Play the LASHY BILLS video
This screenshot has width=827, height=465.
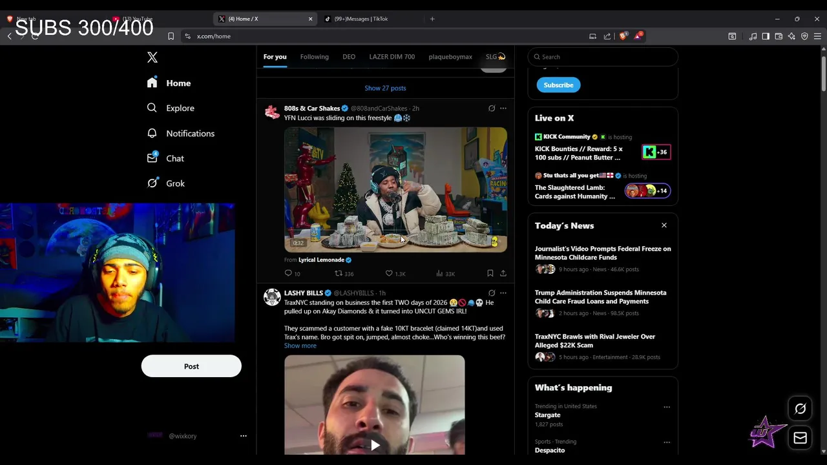coord(375,445)
